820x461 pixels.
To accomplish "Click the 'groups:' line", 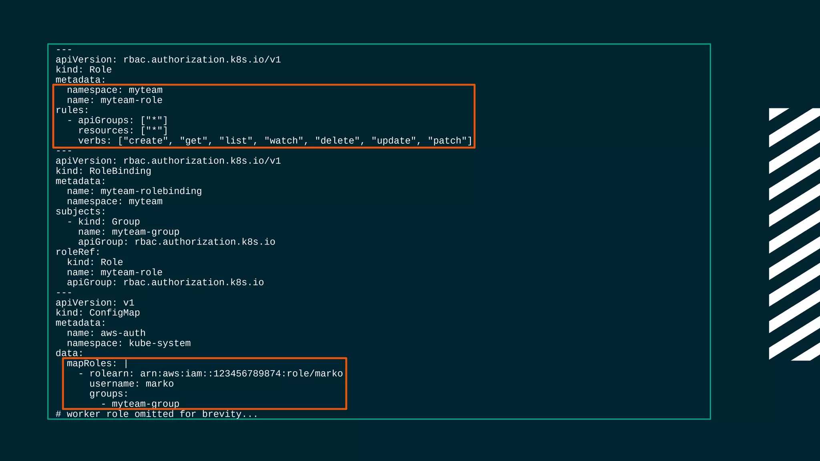I will tap(109, 394).
